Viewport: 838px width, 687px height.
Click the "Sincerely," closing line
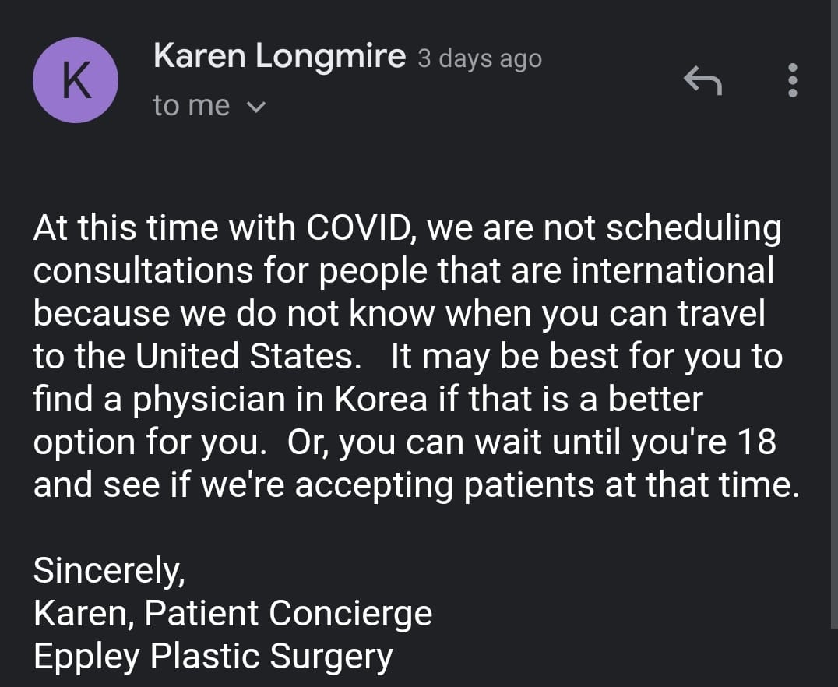click(109, 571)
